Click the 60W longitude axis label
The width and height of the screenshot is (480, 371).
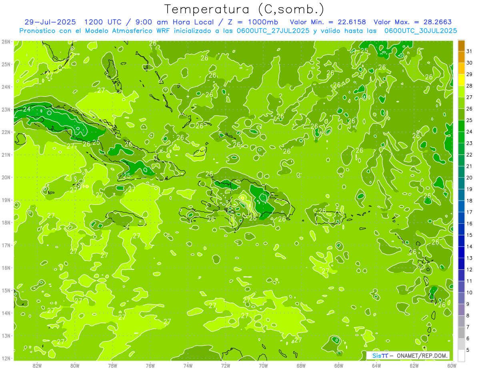pyautogui.click(x=452, y=365)
